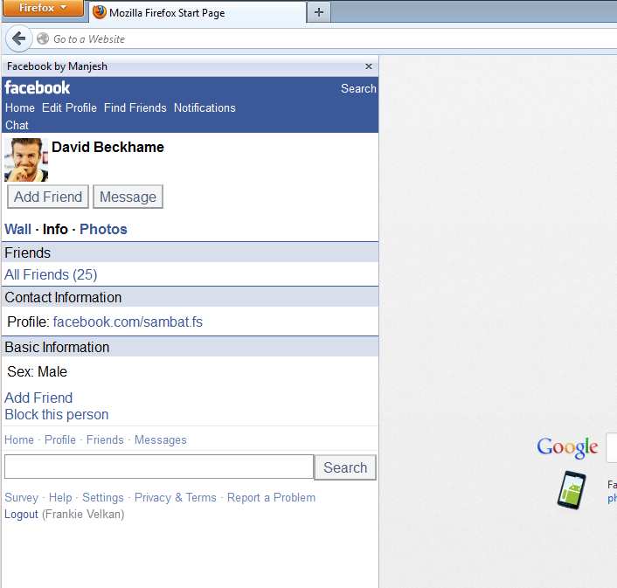Viewport: 617px width, 588px height.
Task: Click Block this person link
Action: click(x=57, y=414)
